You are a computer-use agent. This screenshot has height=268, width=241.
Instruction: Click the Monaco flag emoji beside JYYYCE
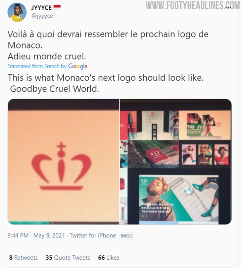click(x=57, y=7)
